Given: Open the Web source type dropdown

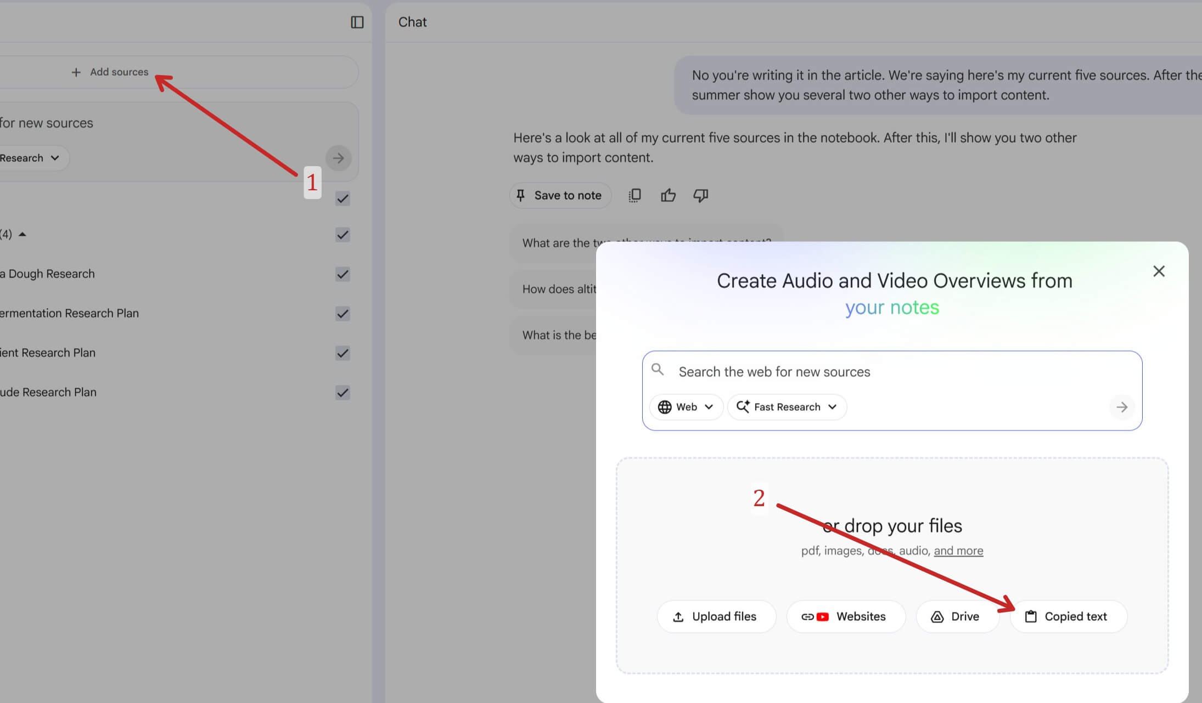Looking at the screenshot, I should click(686, 407).
